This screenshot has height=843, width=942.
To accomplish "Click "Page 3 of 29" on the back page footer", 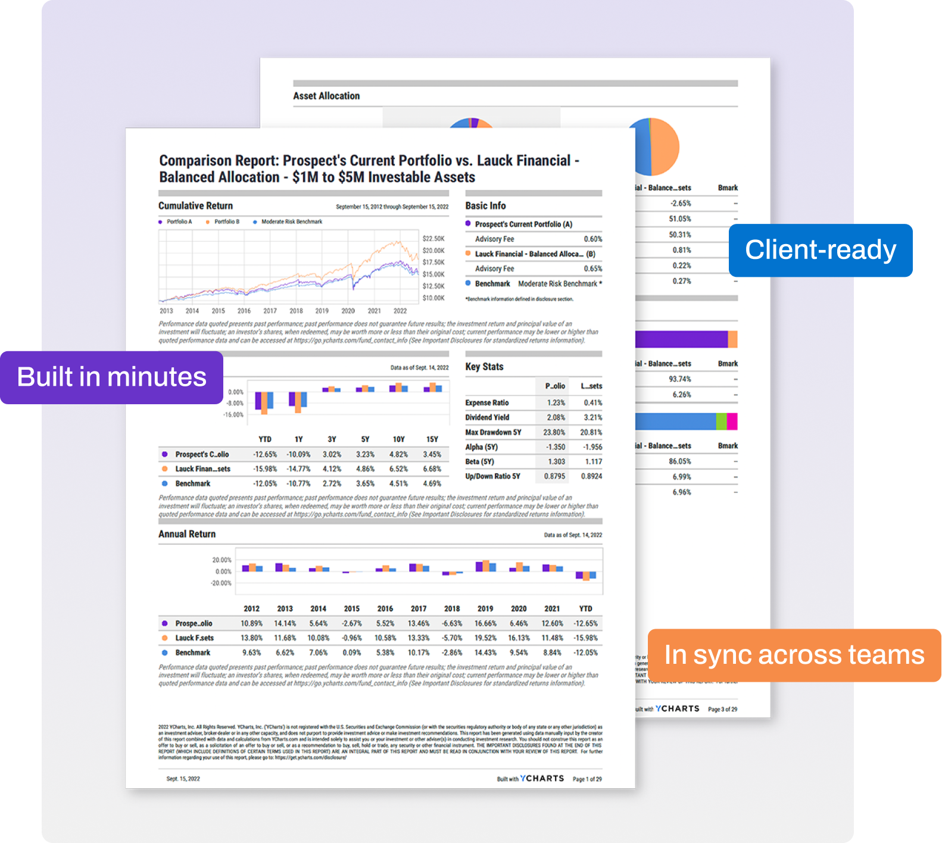I will [x=722, y=710].
